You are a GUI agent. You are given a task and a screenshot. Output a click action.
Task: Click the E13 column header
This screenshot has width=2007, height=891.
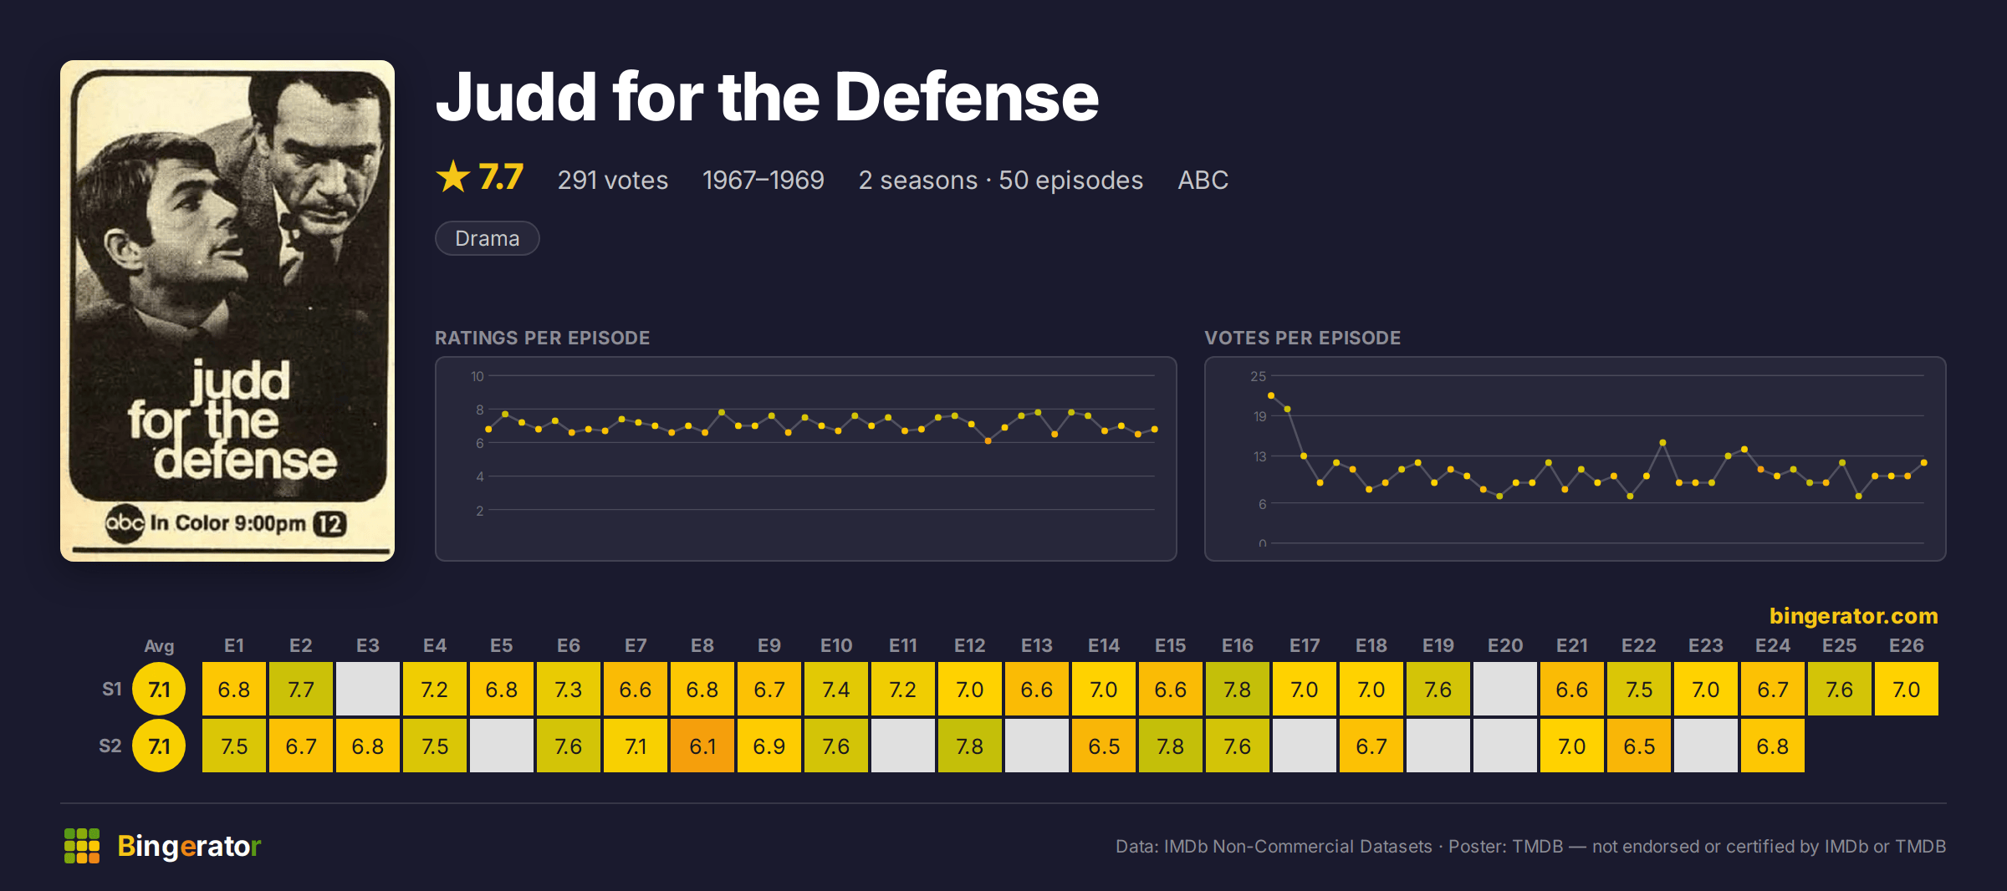pos(1037,645)
